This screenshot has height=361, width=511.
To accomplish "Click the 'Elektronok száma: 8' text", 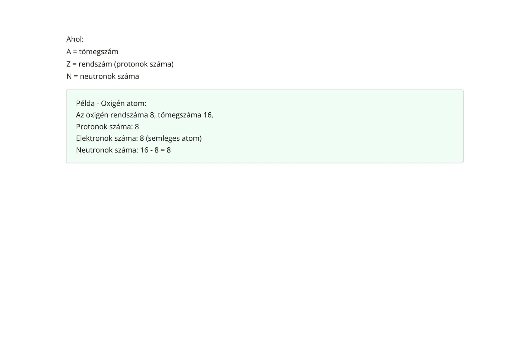I will (x=110, y=138).
